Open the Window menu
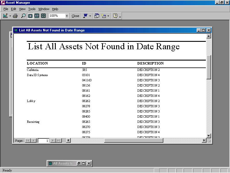Image resolution: width=230 pixels, height=173 pixels. (44, 9)
